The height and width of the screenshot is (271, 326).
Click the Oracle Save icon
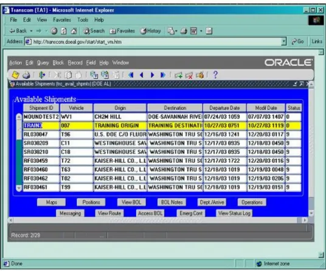tap(15, 75)
